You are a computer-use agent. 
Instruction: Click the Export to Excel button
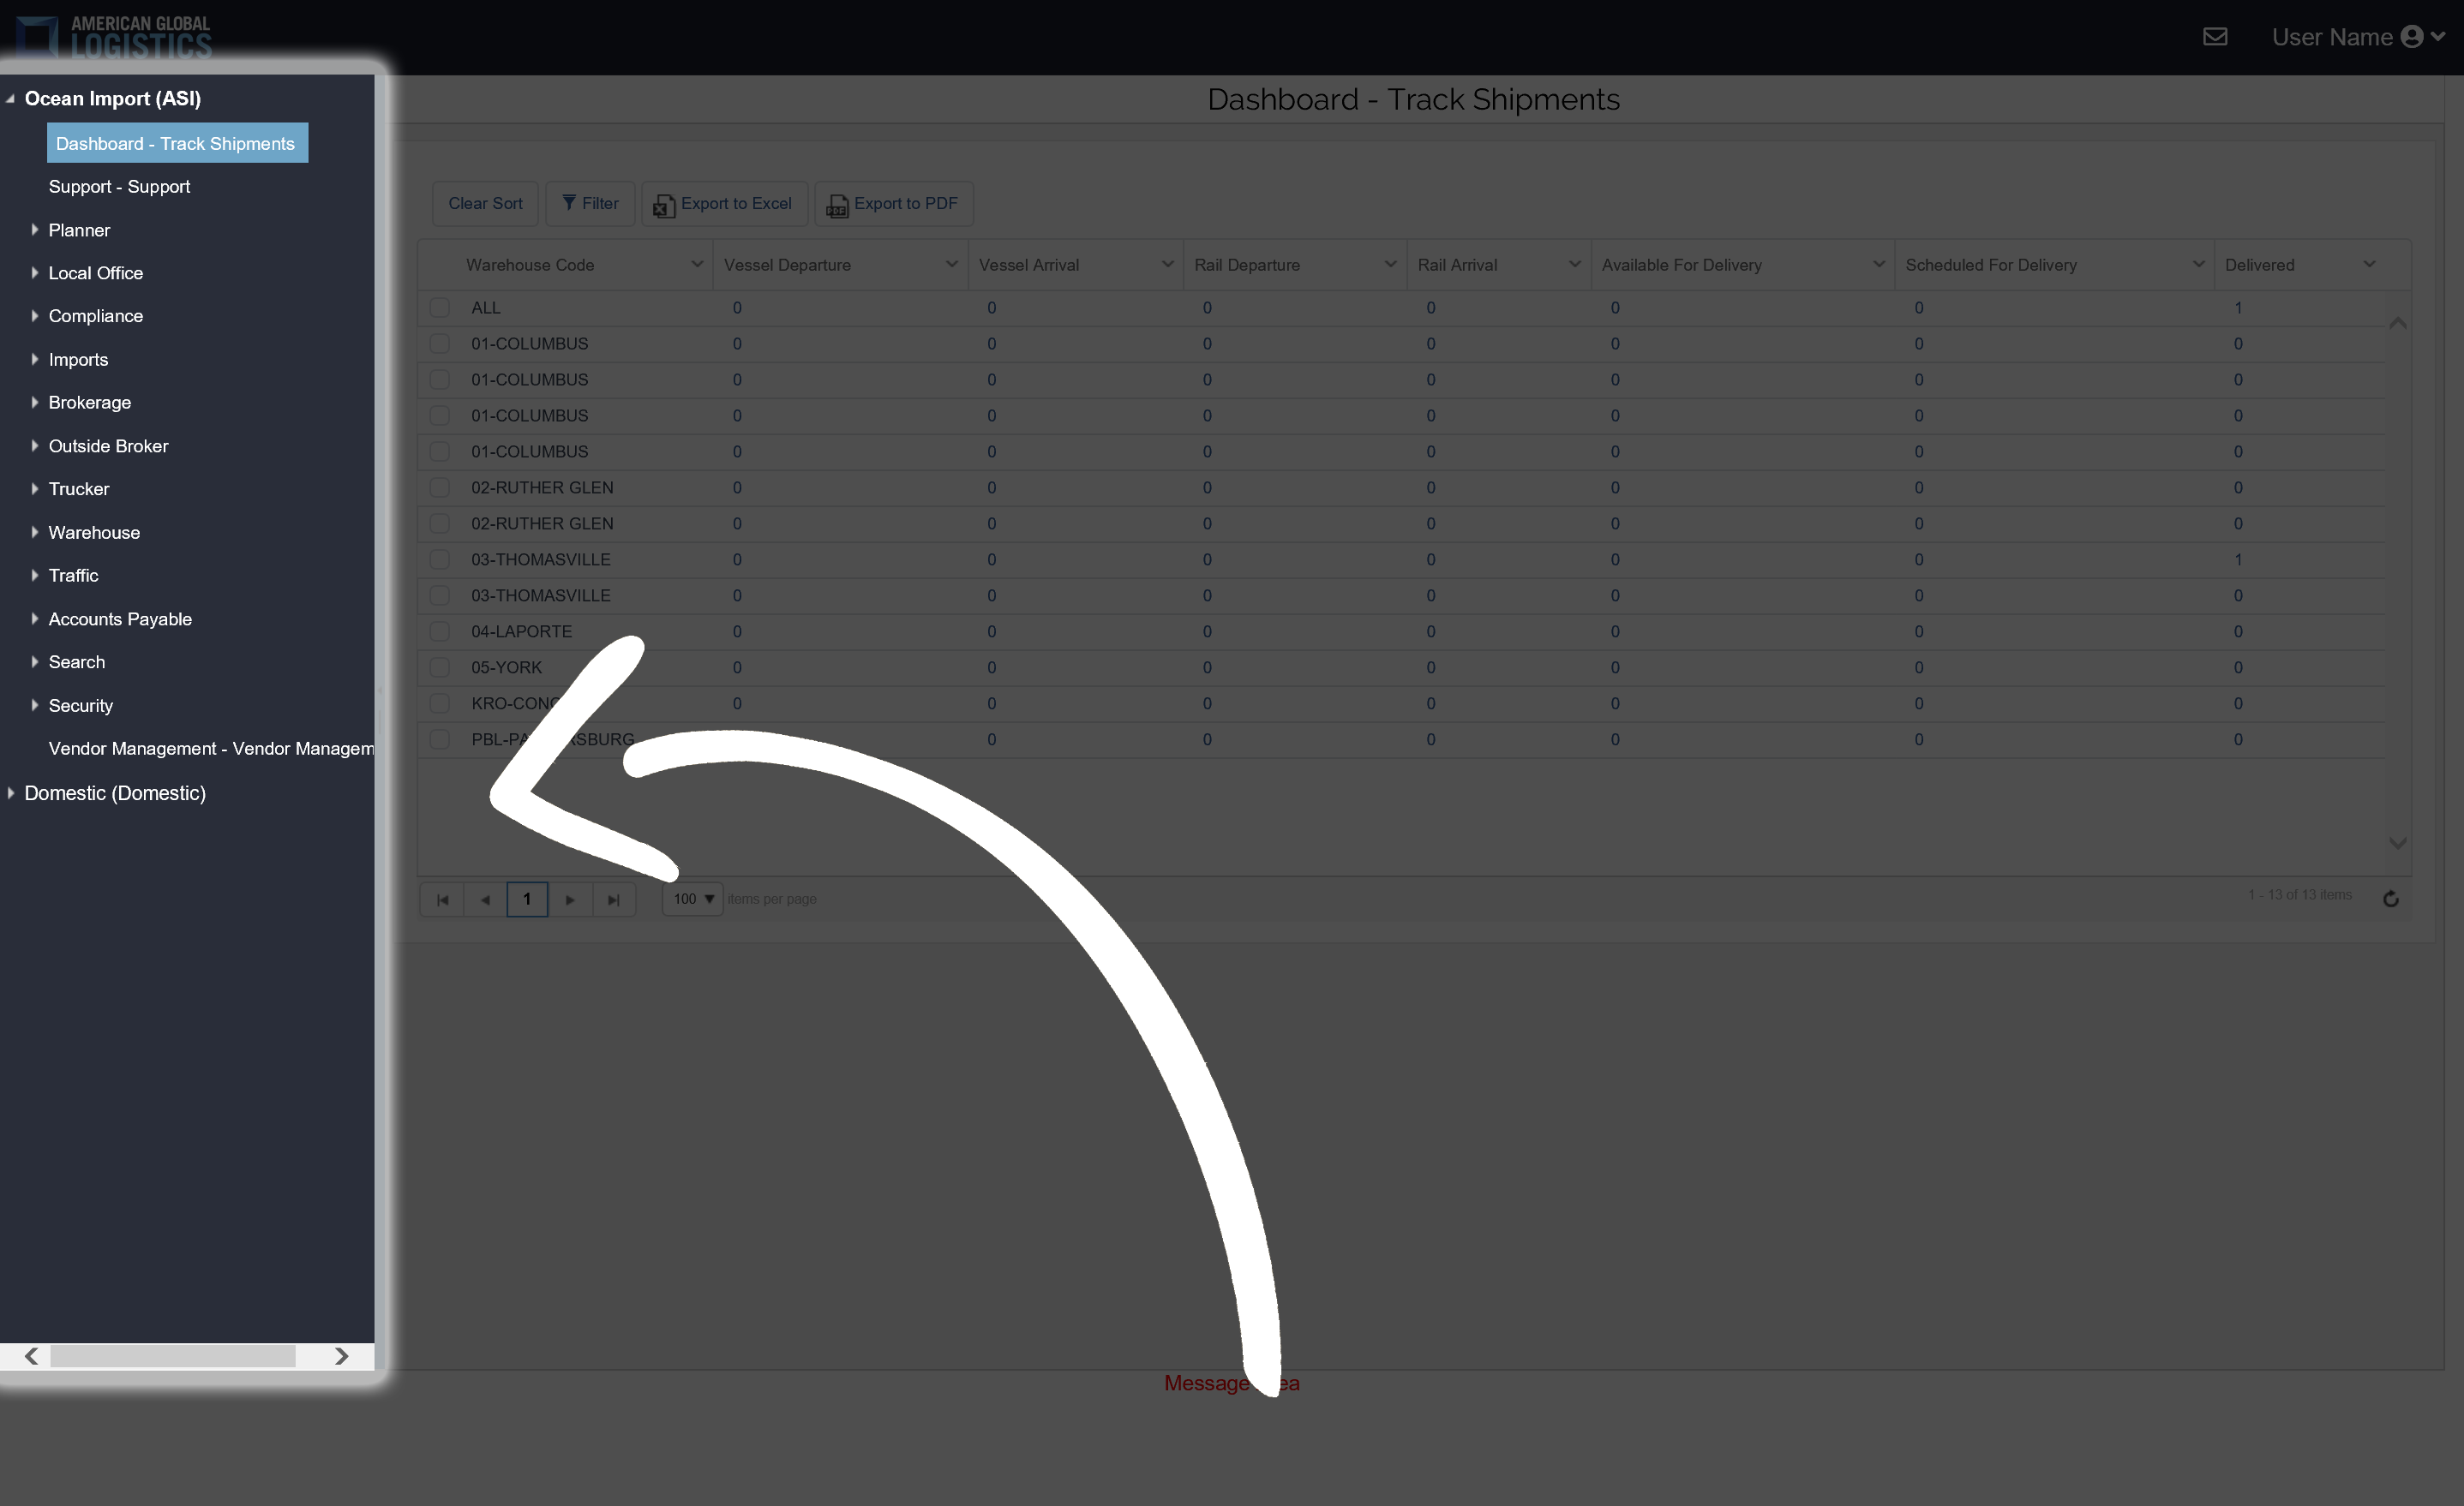(724, 204)
